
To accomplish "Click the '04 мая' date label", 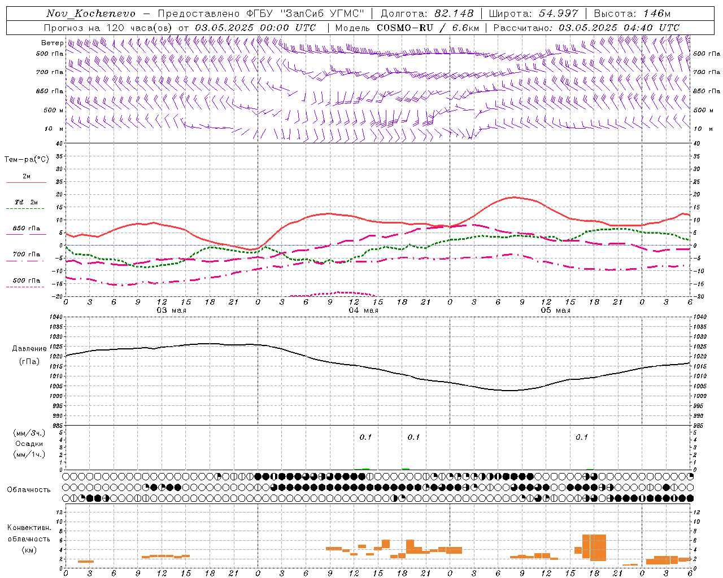I will [363, 310].
